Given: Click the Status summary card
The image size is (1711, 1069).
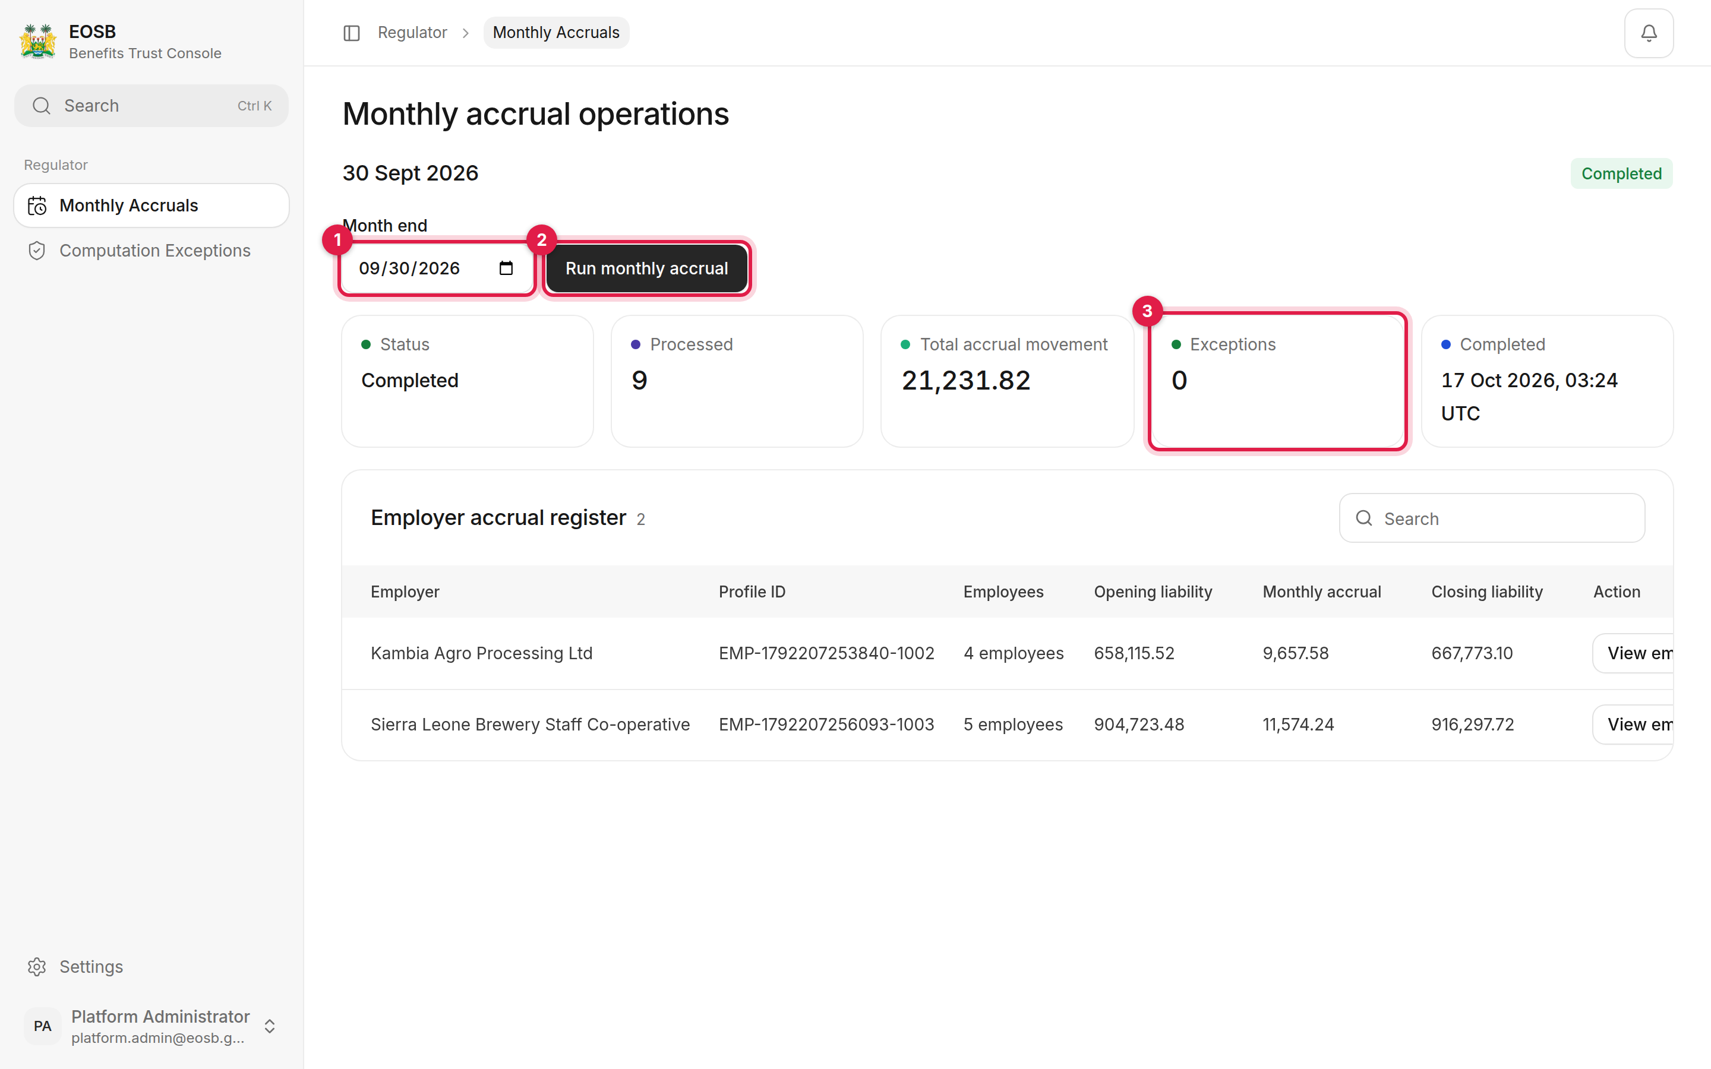Looking at the screenshot, I should [468, 381].
